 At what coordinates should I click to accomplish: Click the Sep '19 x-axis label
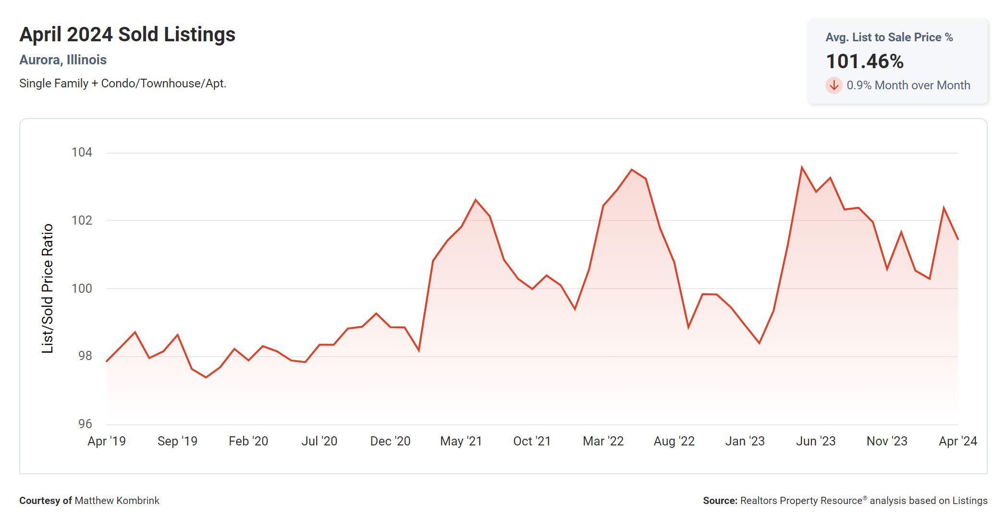click(177, 441)
